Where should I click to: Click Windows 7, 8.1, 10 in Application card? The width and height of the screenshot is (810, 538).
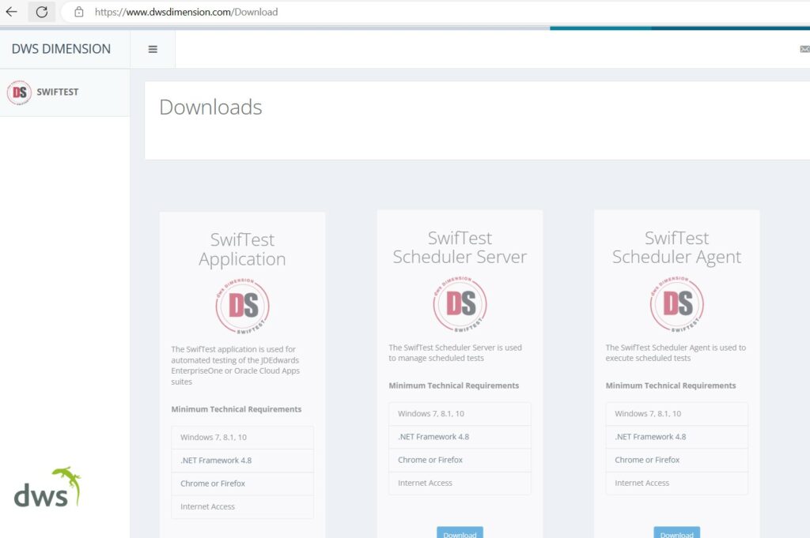[242, 438]
